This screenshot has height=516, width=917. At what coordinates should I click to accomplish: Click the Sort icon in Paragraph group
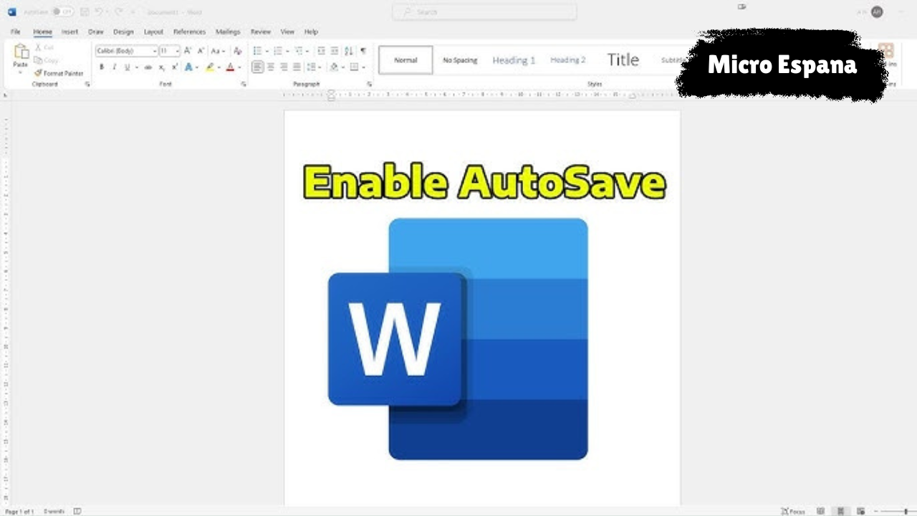tap(349, 51)
